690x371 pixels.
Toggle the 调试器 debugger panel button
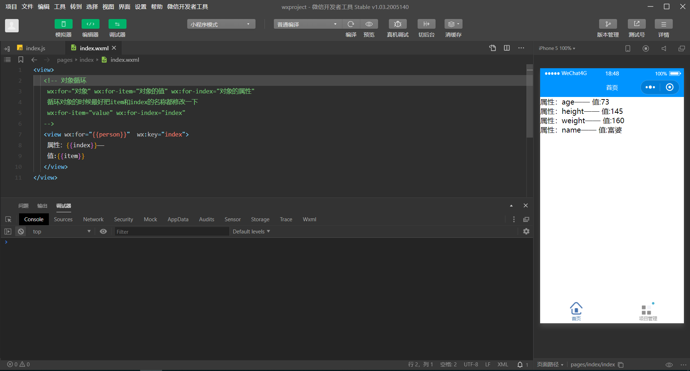tap(117, 24)
